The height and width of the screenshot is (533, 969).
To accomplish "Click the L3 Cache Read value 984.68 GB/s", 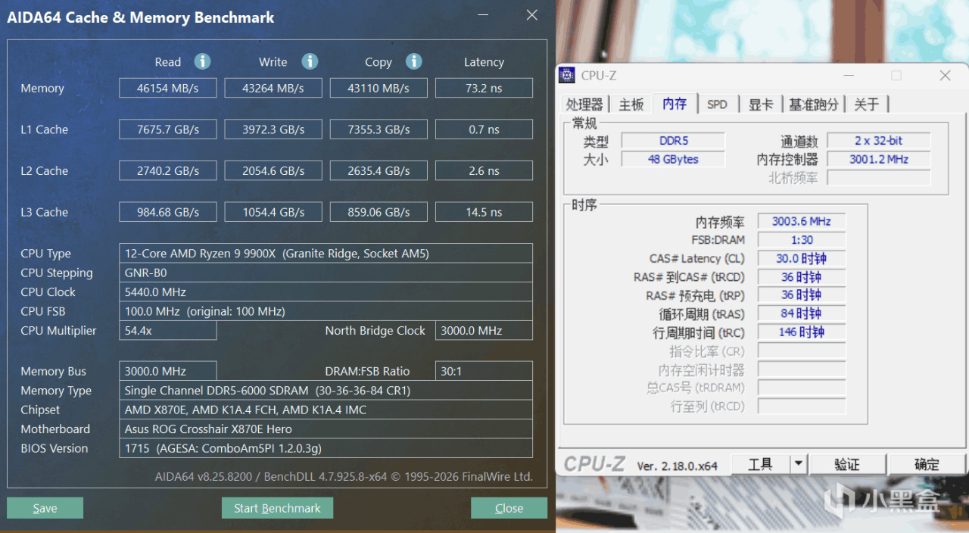I will 168,212.
